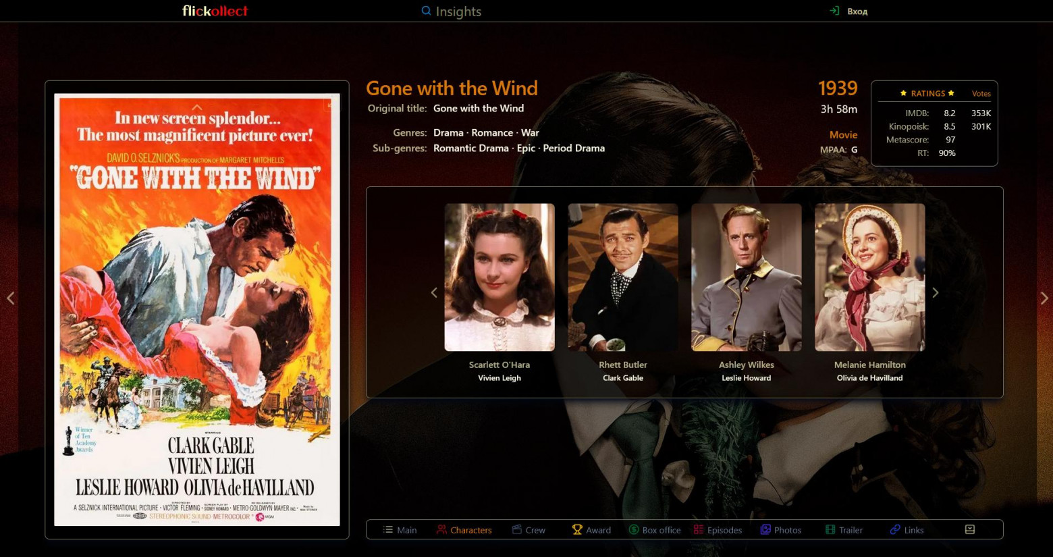Open Ashley Wilkes character photo
The width and height of the screenshot is (1053, 557).
click(x=747, y=277)
